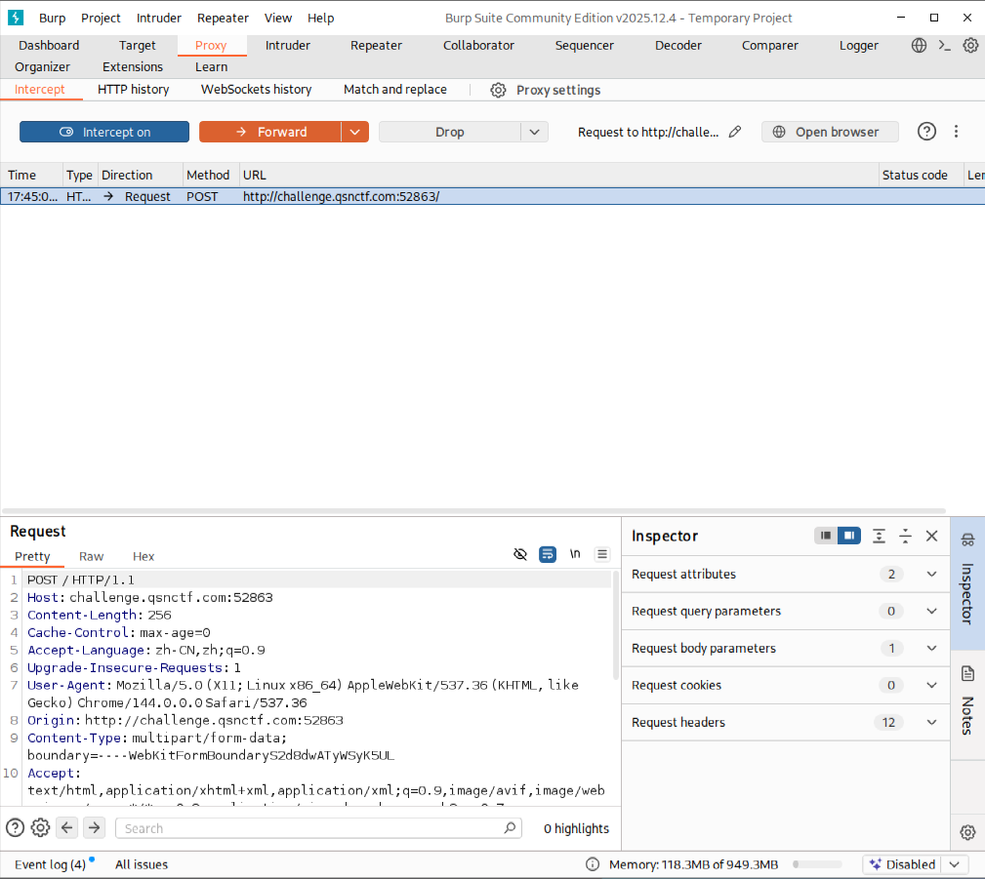Go to previous search match arrow

67,827
